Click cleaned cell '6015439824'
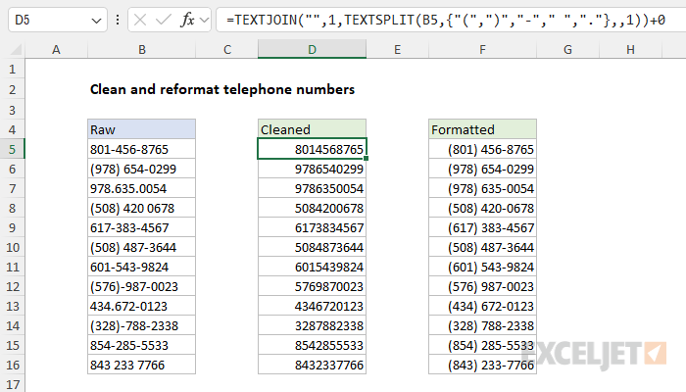This screenshot has width=686, height=392. point(312,267)
